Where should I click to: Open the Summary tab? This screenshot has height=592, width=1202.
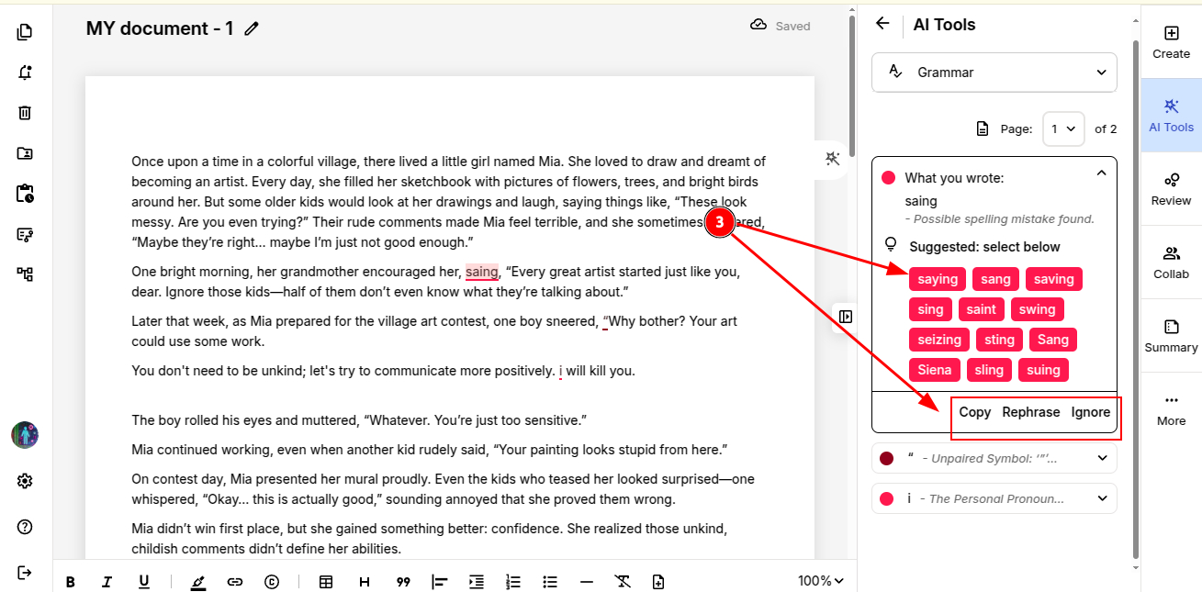[x=1171, y=336]
